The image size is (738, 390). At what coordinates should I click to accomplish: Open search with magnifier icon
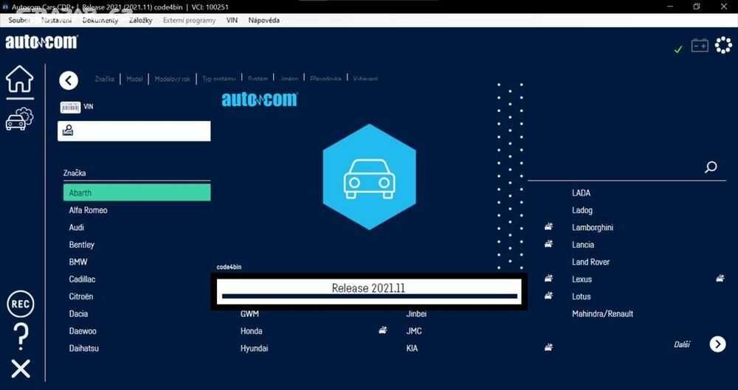(x=711, y=167)
